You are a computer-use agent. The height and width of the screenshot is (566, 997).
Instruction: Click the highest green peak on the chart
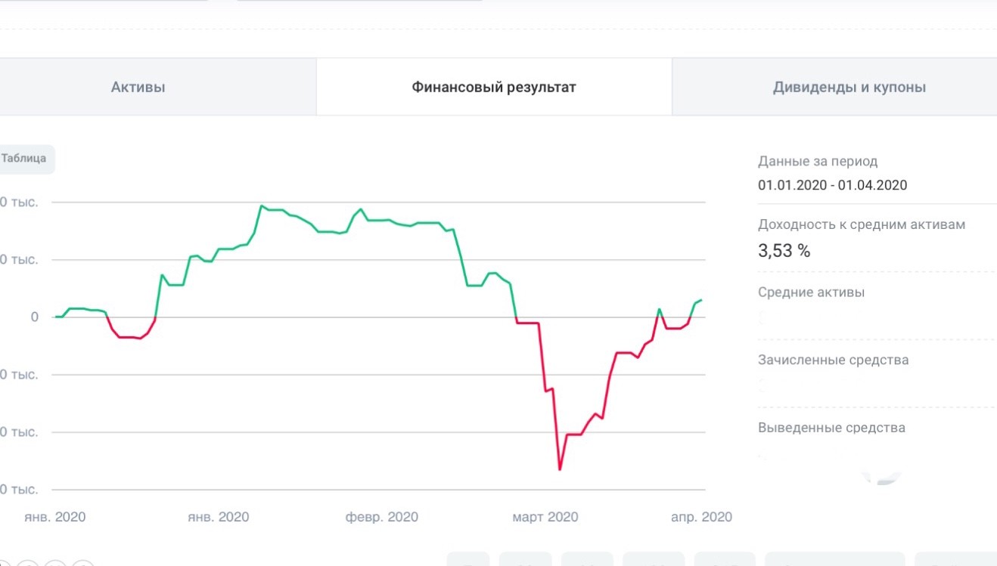[x=261, y=206]
